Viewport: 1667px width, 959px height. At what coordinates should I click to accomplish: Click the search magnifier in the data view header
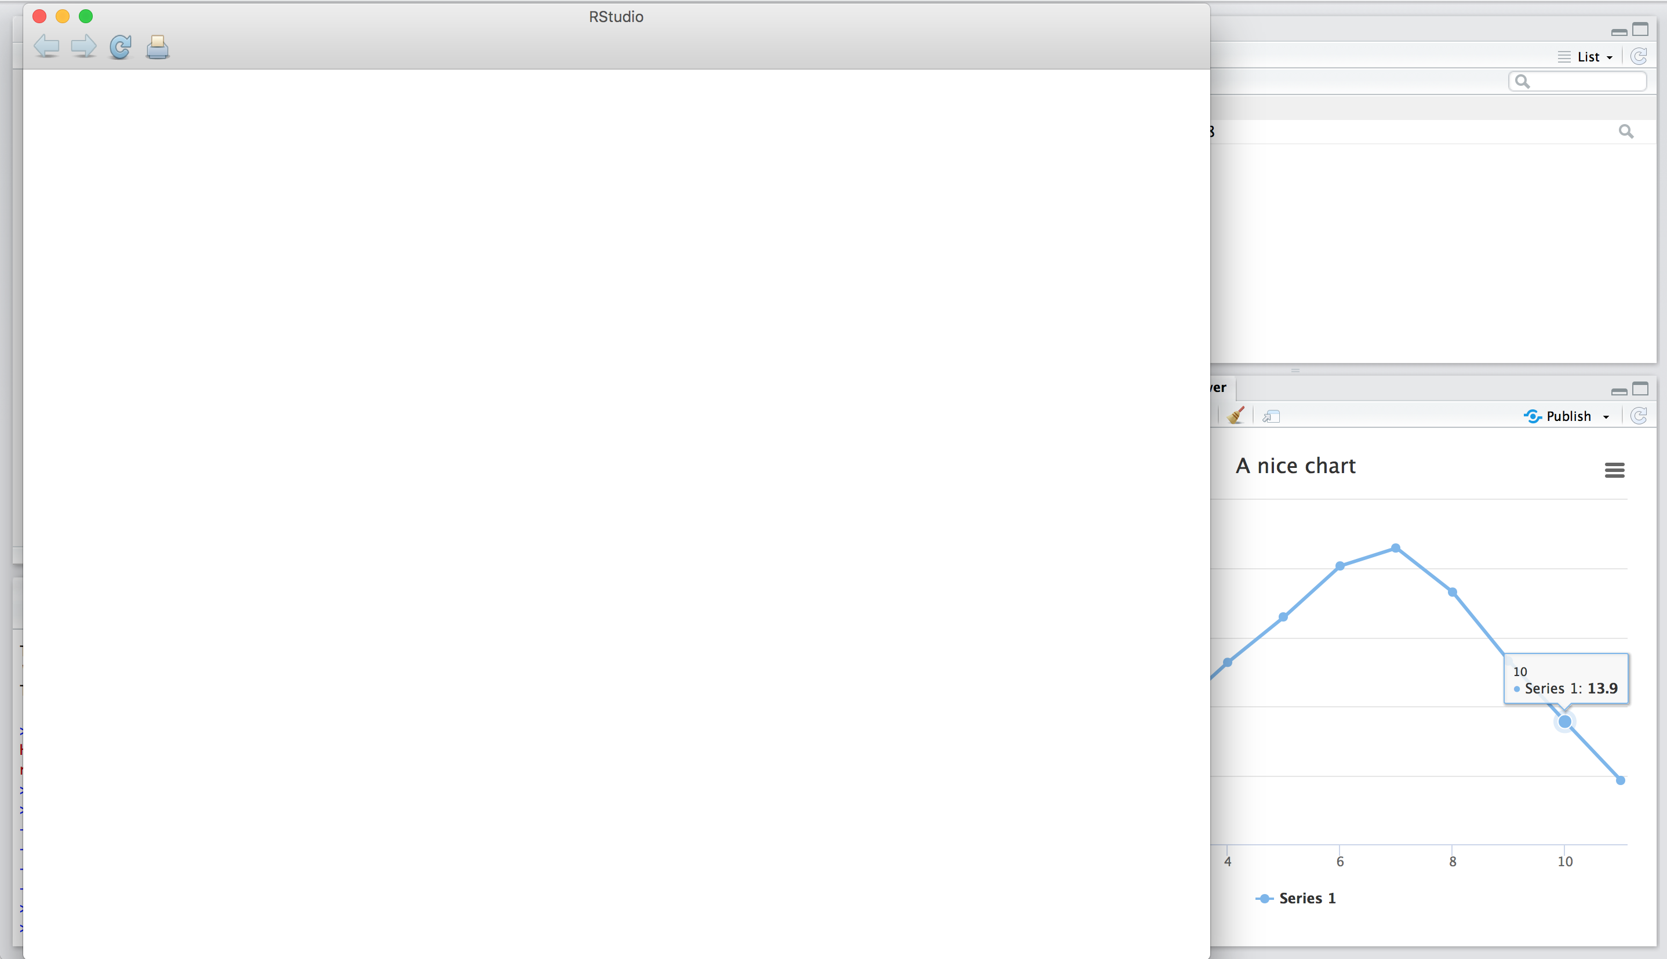pyautogui.click(x=1625, y=131)
